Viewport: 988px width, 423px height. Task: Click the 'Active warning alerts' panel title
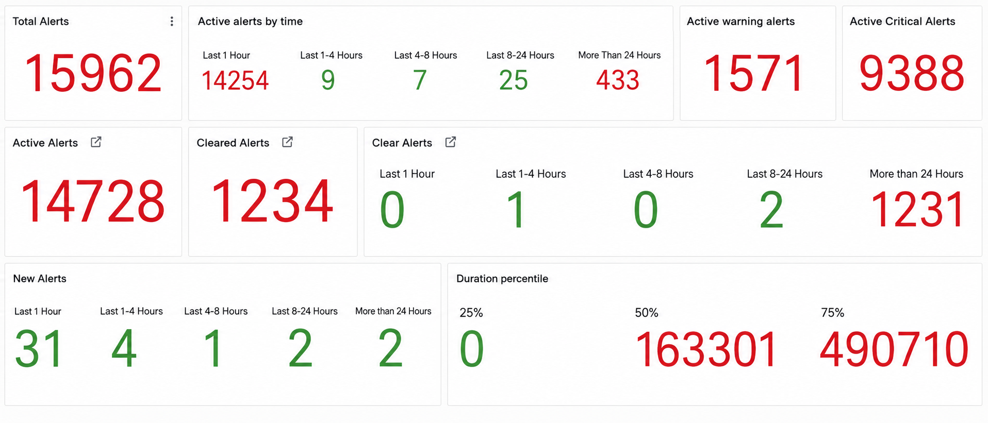coord(741,21)
